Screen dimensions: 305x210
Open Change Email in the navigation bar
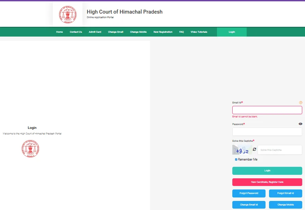coord(116,32)
